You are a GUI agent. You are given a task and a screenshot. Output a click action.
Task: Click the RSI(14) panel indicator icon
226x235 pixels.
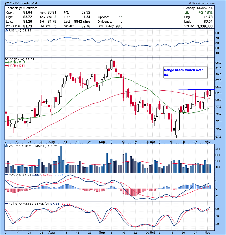coord(6,30)
